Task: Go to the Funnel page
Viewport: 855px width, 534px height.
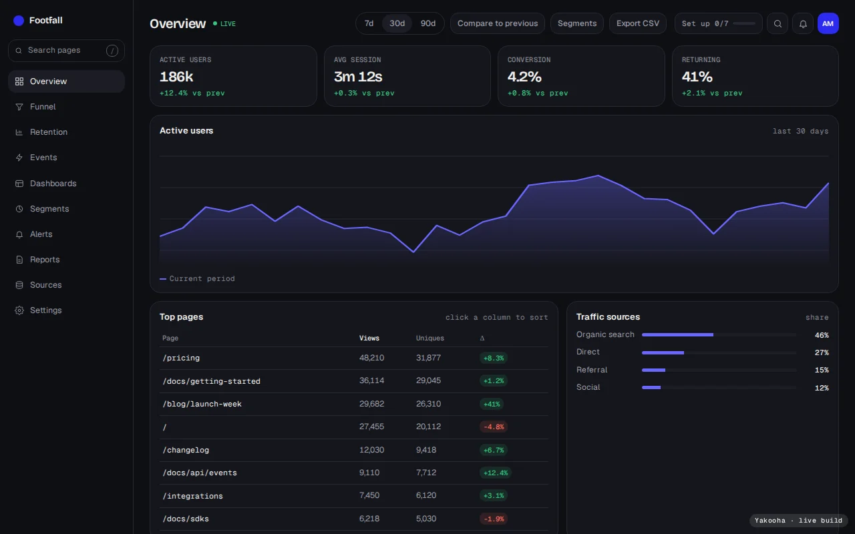Action: pos(66,107)
